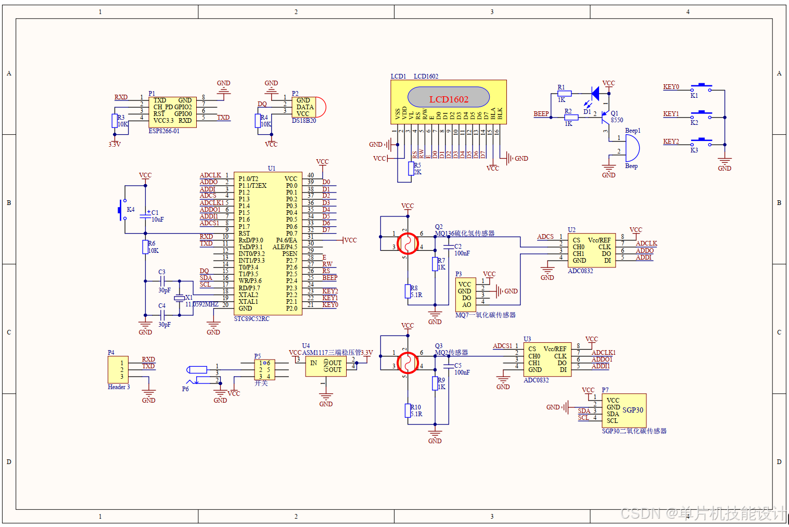Click crystal oscillator X1 symbol
Viewport: 789px width, 527px height.
pos(180,298)
